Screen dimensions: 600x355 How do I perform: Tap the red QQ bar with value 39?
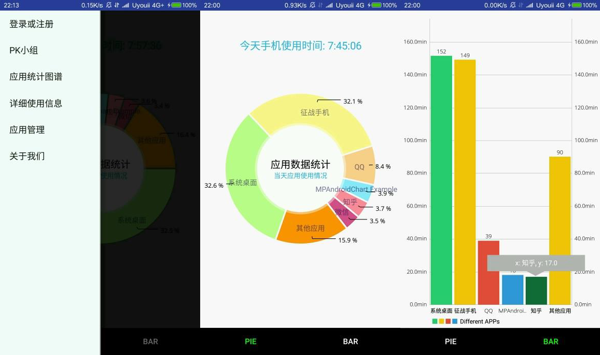488,272
